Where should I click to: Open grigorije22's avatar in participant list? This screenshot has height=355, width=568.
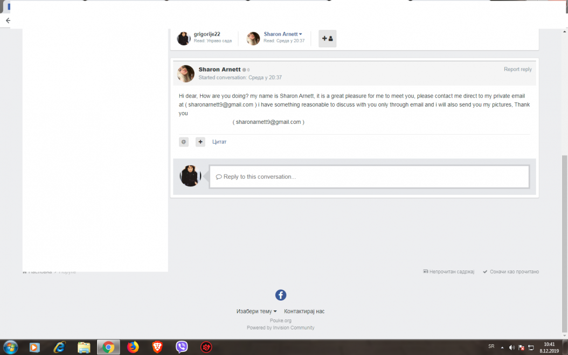[x=184, y=38]
